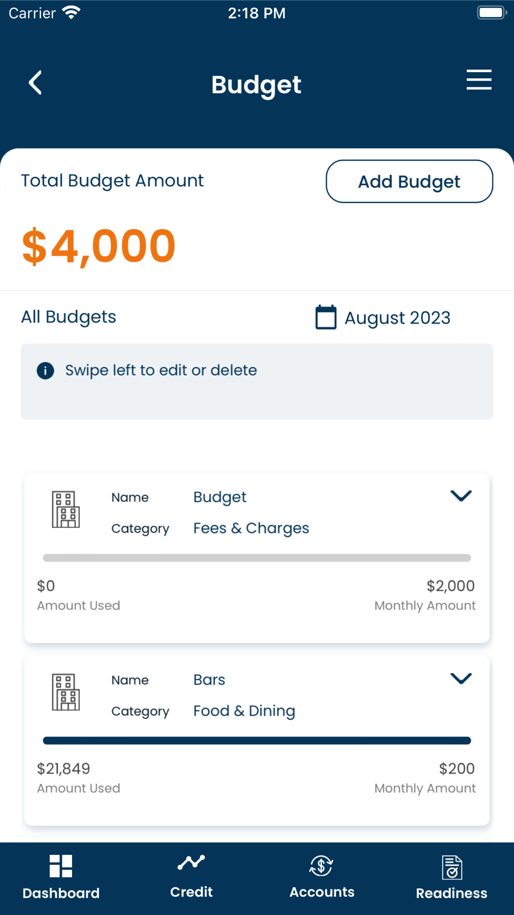Tap the info icon in swipe hint
Image resolution: width=514 pixels, height=915 pixels.
click(45, 371)
